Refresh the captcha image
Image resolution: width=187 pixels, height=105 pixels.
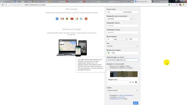point(130,82)
